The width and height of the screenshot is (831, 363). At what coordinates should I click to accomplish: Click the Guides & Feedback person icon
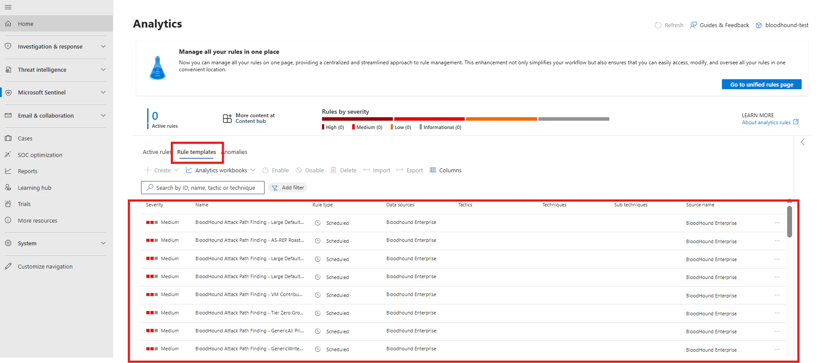[693, 25]
